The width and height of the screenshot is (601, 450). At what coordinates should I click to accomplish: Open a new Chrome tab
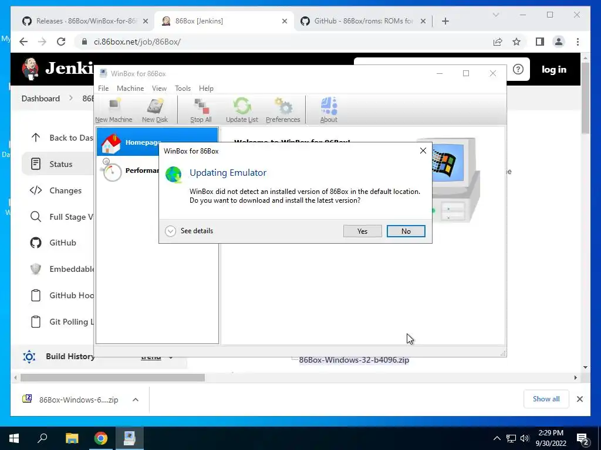coord(445,21)
